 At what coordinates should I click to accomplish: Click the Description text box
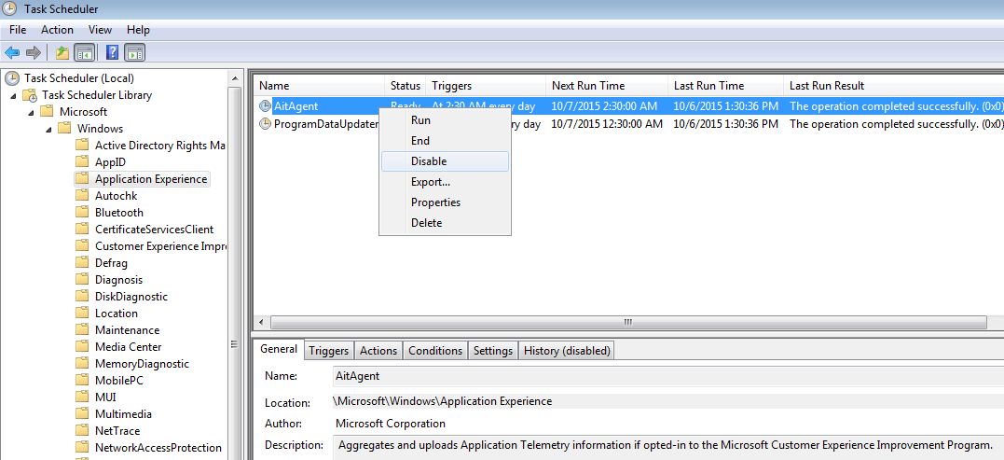tap(668, 448)
